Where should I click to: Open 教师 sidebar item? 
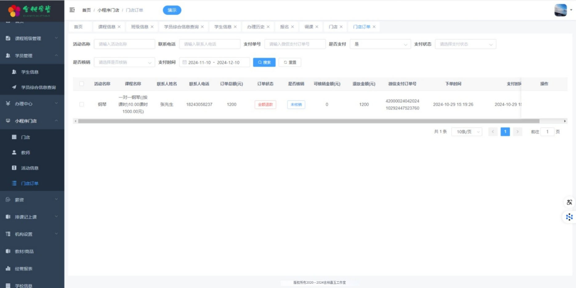coord(25,153)
